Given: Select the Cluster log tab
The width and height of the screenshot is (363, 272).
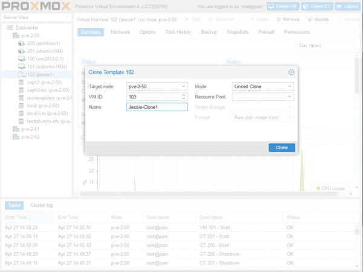Looking at the screenshot, I should pos(41,205).
